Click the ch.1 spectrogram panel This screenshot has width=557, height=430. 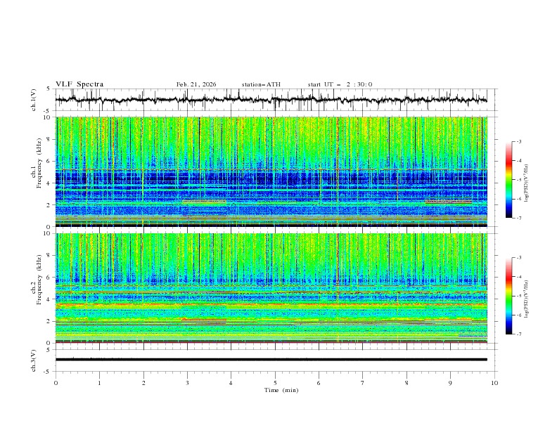pyautogui.click(x=271, y=171)
